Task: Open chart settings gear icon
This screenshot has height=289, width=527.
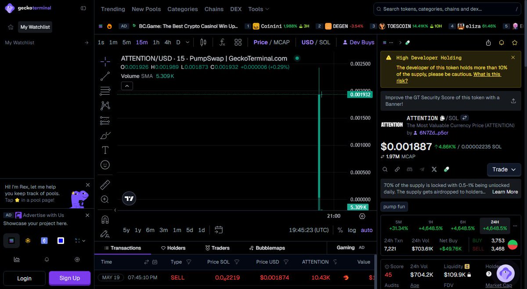Action: (x=362, y=216)
